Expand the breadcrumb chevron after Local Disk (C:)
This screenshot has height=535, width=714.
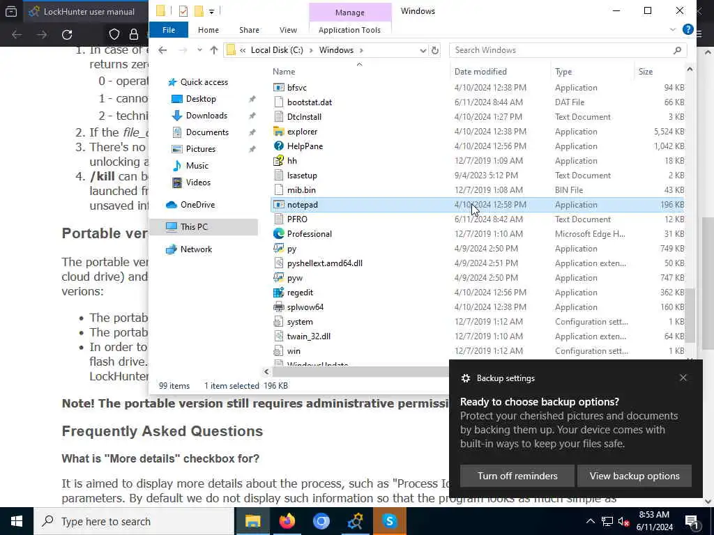click(x=312, y=50)
